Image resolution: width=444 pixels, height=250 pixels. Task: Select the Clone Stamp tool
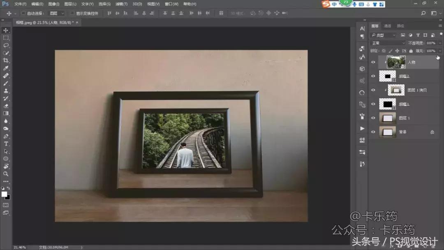coord(6,90)
